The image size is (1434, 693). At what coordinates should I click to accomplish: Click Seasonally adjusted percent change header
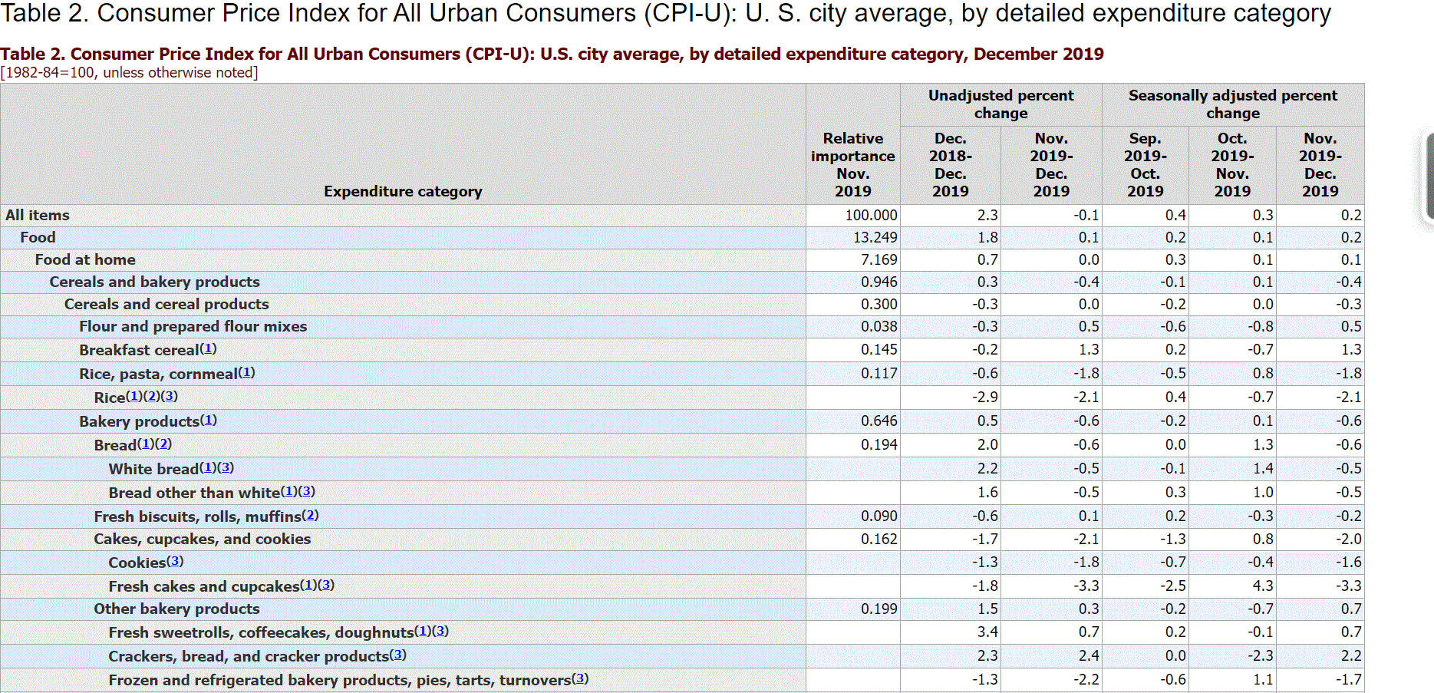[x=1233, y=104]
